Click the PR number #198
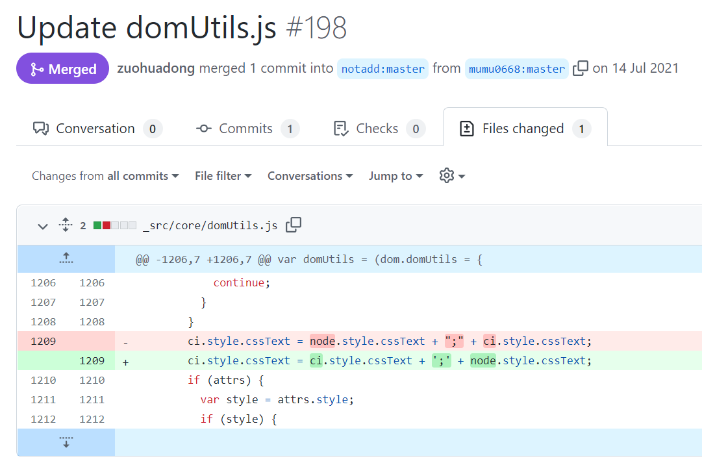 click(316, 28)
